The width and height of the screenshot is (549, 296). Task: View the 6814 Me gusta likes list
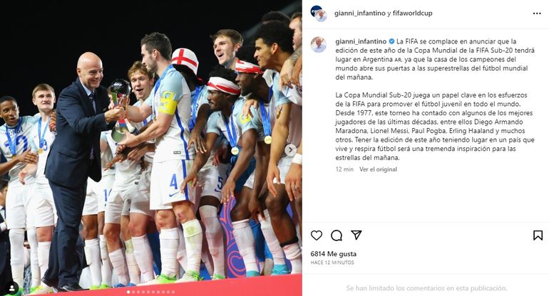[334, 254]
